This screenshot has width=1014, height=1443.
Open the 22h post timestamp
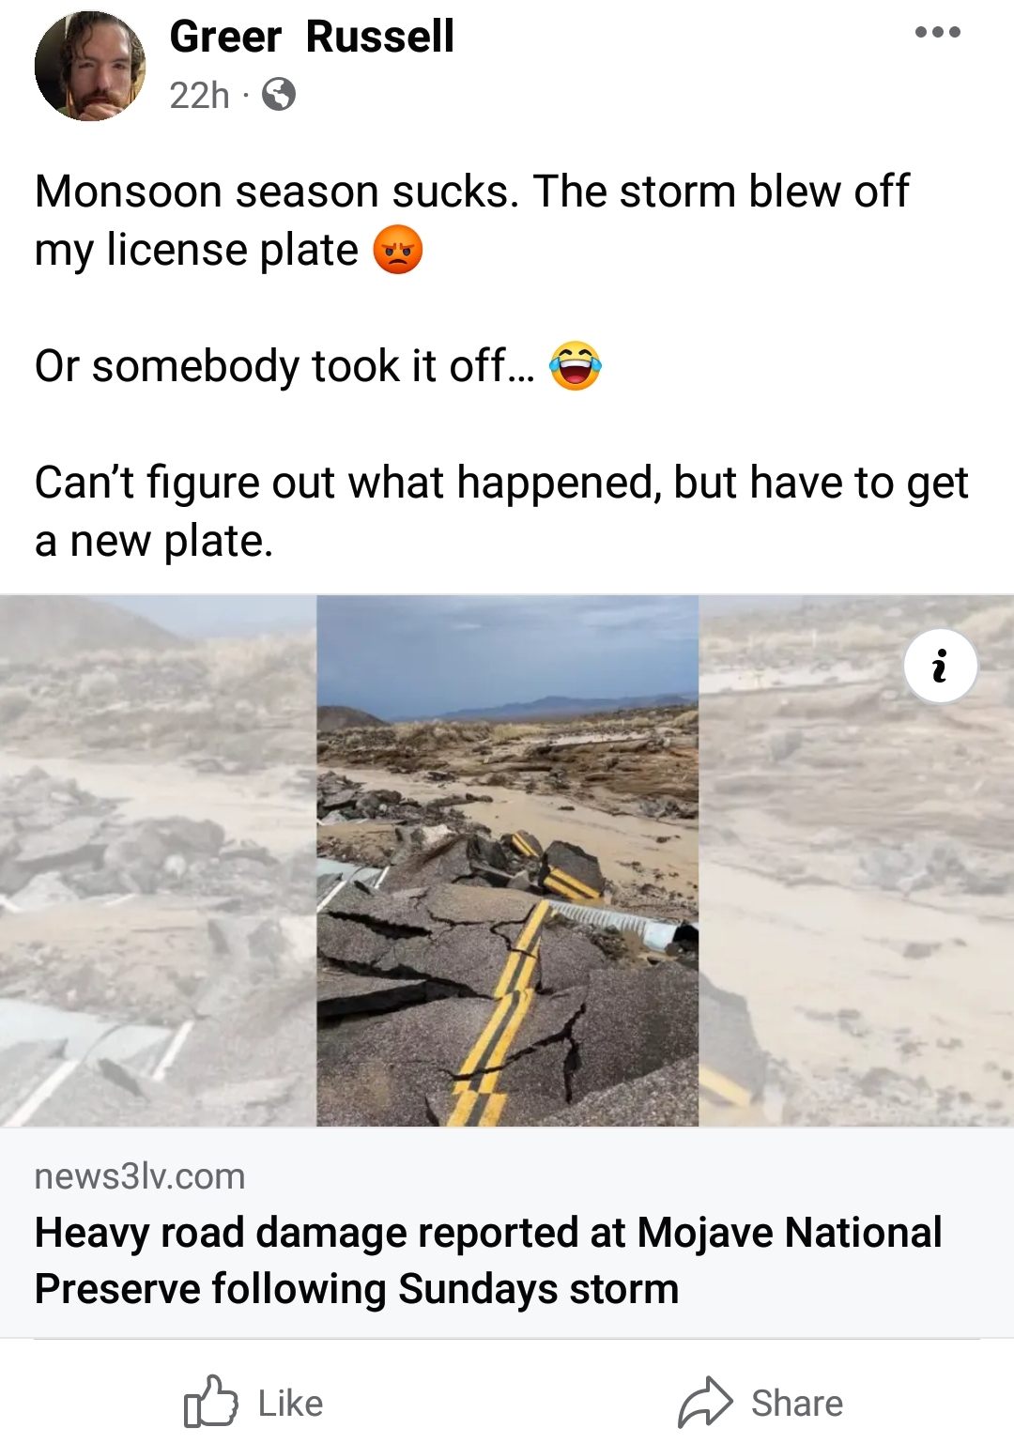[200, 95]
